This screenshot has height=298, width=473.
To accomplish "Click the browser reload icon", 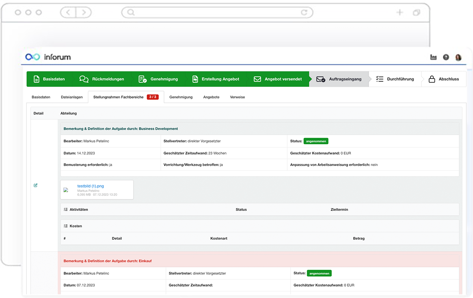I will click(x=304, y=12).
